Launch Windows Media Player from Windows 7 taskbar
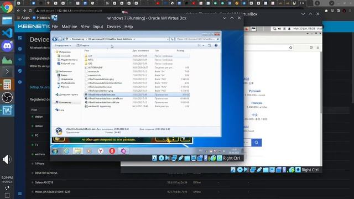Image resolution: width=354 pixels, height=199 pixels. tap(89, 151)
